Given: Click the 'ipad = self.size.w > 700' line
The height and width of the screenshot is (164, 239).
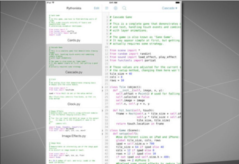Looking at the screenshot, I should click(135, 144).
